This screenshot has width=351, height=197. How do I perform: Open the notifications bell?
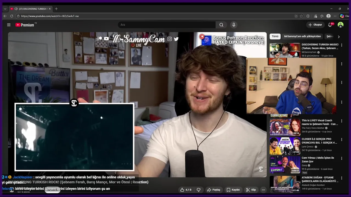click(330, 25)
